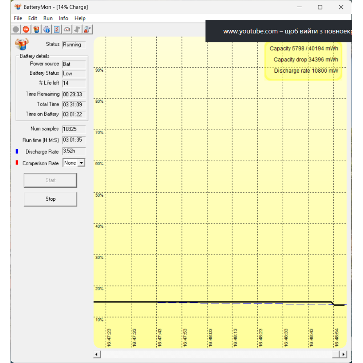The width and height of the screenshot is (363, 363).
Task: Open the Help menu
Action: coord(80,18)
